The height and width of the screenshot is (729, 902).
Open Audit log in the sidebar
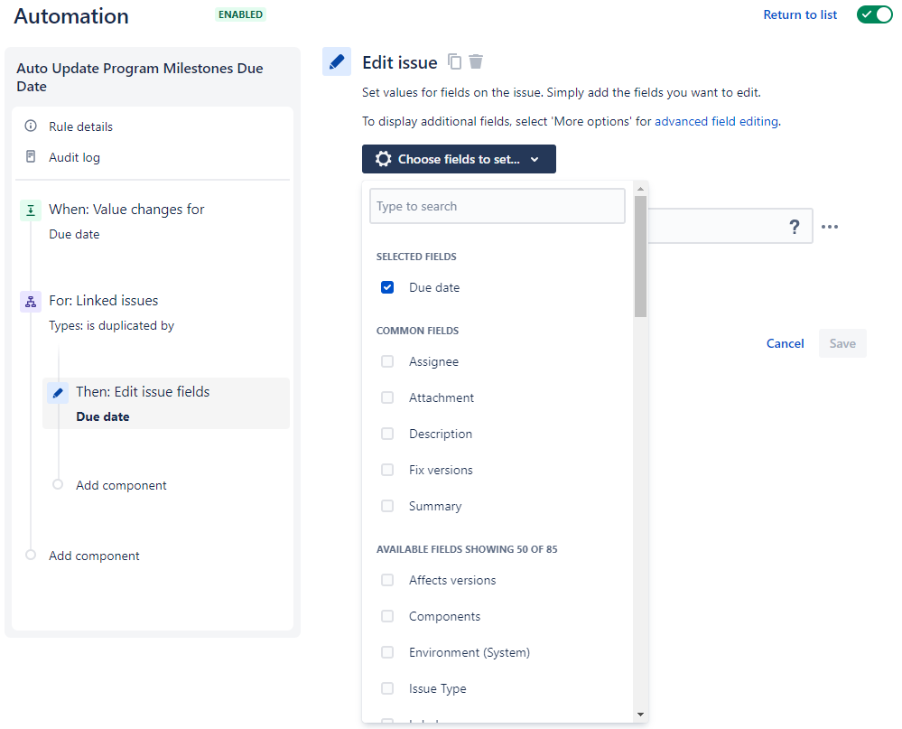(74, 157)
